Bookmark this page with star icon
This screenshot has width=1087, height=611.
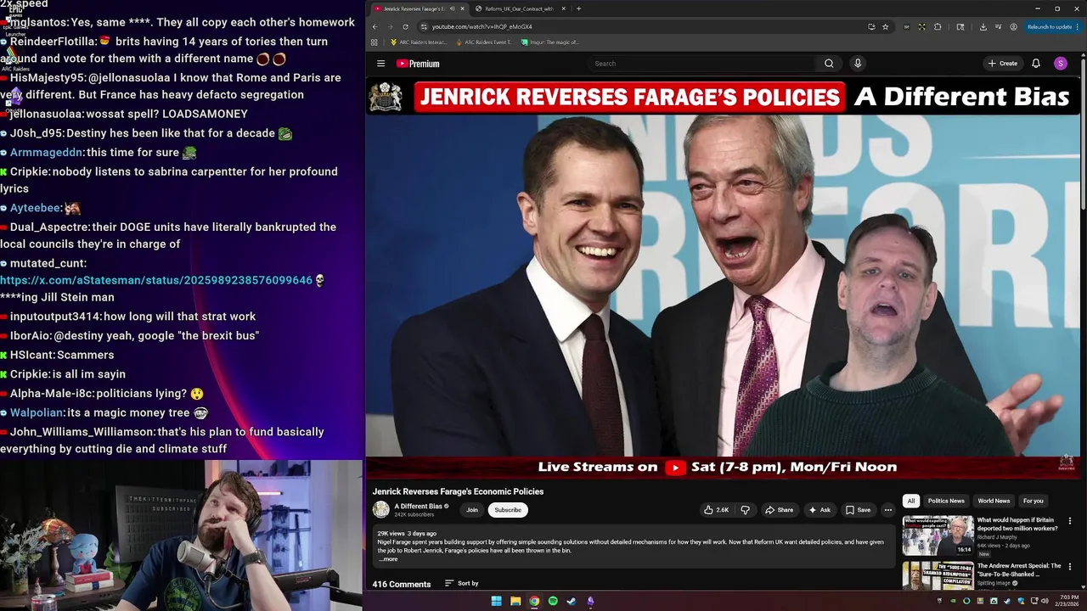pos(885,27)
